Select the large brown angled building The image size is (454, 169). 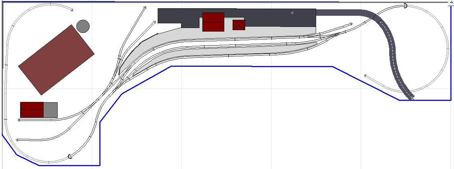coord(56,60)
